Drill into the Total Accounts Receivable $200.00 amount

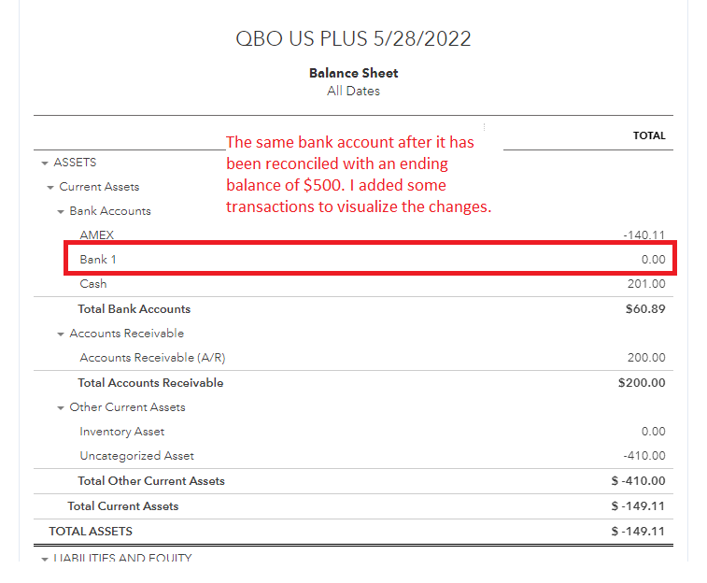tap(642, 383)
